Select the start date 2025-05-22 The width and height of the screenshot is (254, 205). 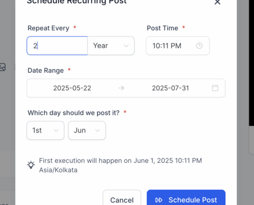pos(72,88)
